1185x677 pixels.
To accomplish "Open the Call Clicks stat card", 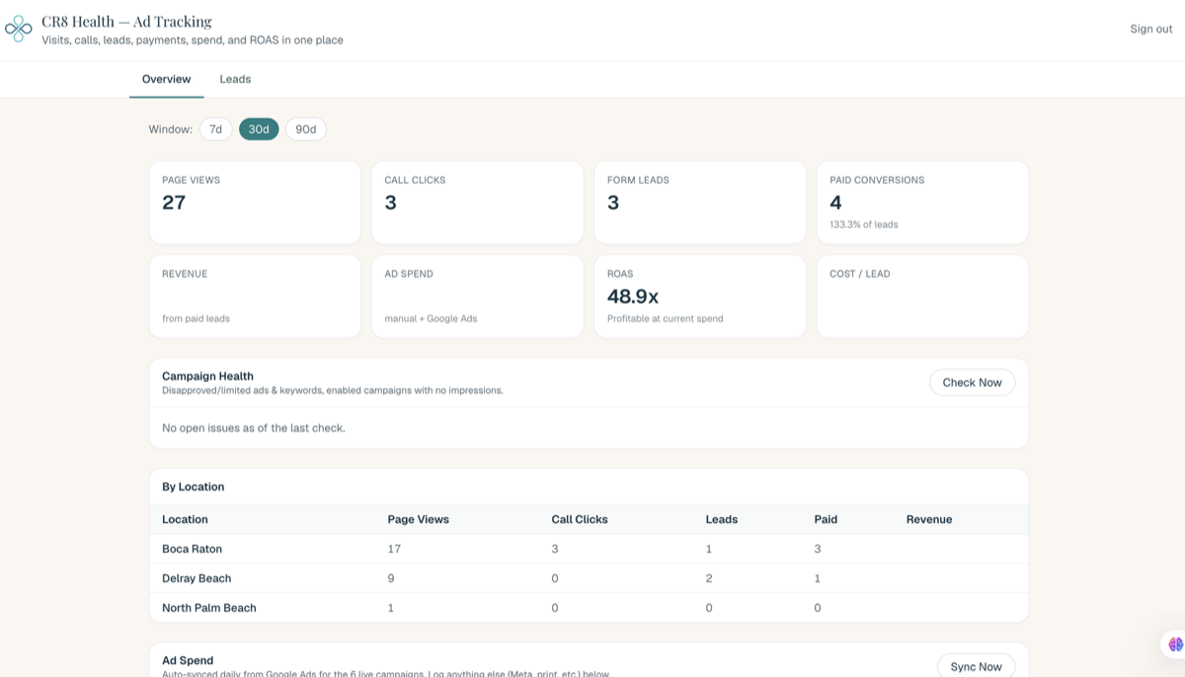I will (477, 202).
